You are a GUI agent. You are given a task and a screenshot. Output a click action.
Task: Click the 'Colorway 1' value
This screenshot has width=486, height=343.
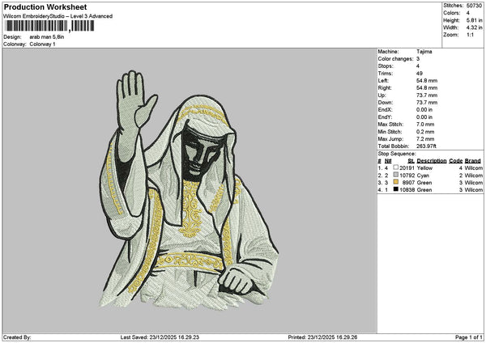coord(42,44)
